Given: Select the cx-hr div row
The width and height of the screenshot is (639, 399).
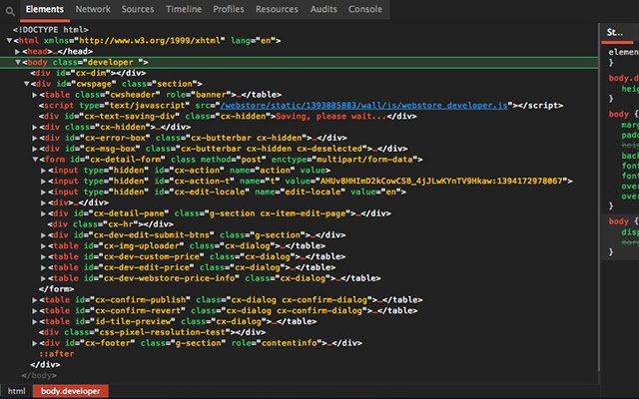Looking at the screenshot, I should point(111,224).
